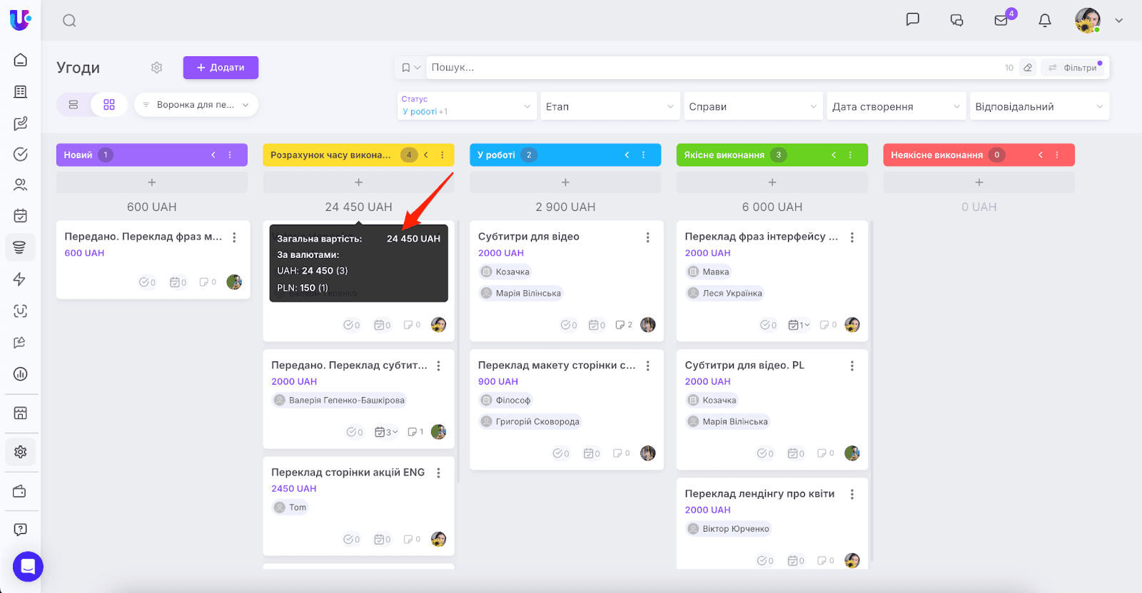The width and height of the screenshot is (1142, 593).
Task: Switch to list view toggle
Action: tap(74, 105)
